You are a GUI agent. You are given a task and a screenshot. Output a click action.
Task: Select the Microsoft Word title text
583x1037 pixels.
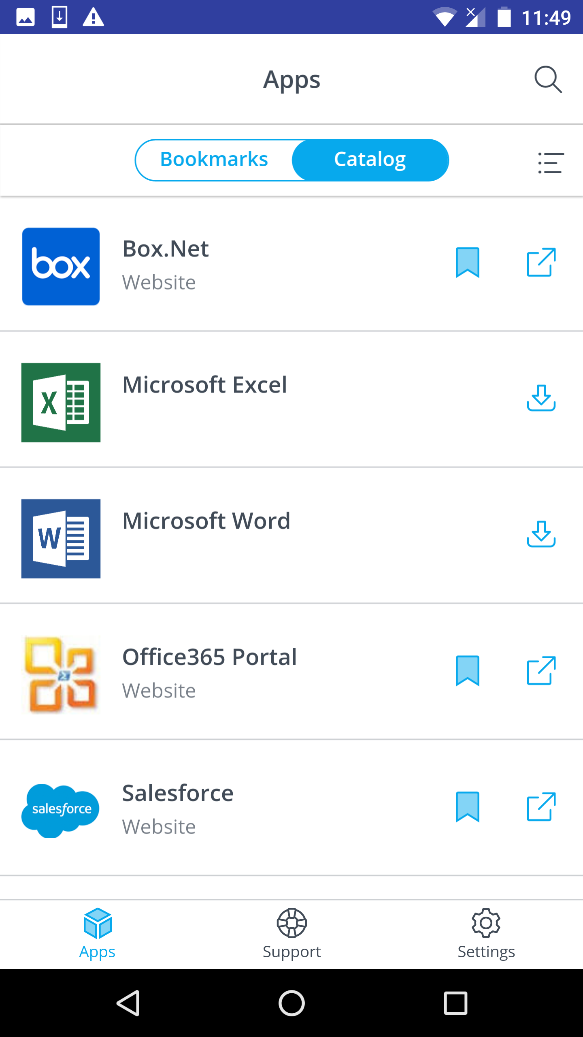[x=206, y=521]
